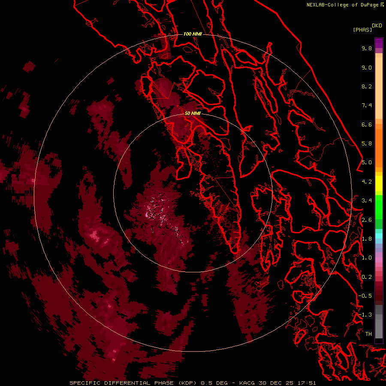The image size is (386, 386).
Task: Click the 8.2 value on the scale
Action: click(x=367, y=86)
